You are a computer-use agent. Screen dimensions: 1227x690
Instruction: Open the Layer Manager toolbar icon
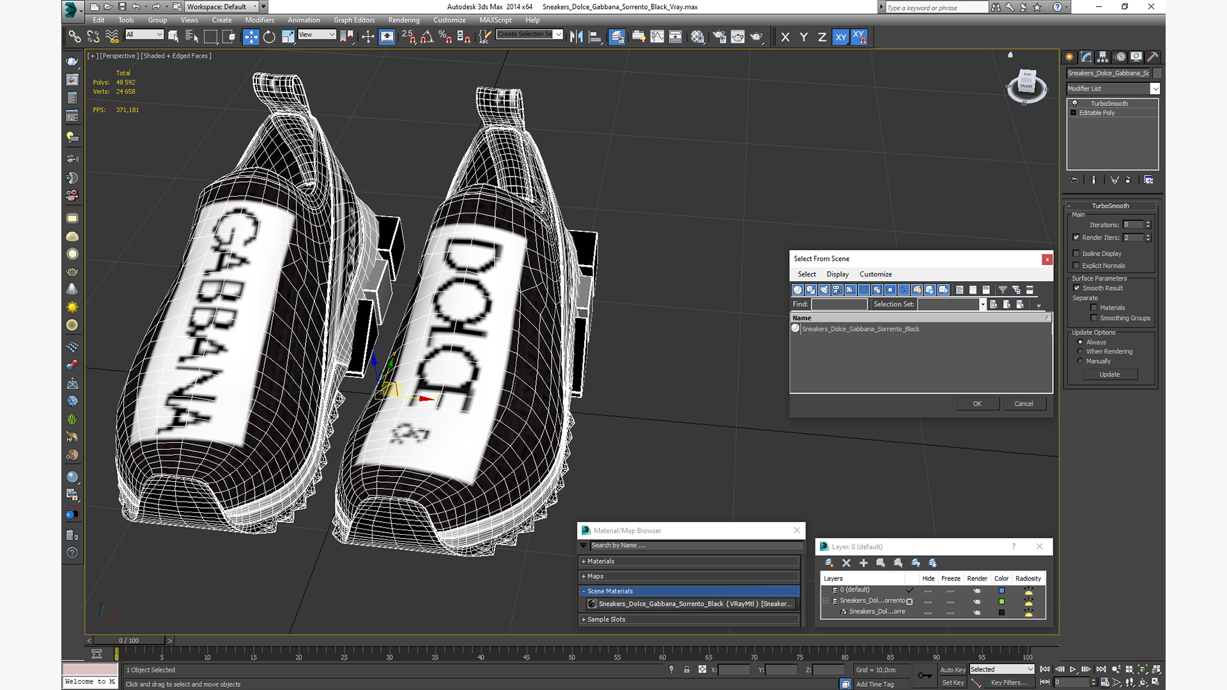pos(617,37)
